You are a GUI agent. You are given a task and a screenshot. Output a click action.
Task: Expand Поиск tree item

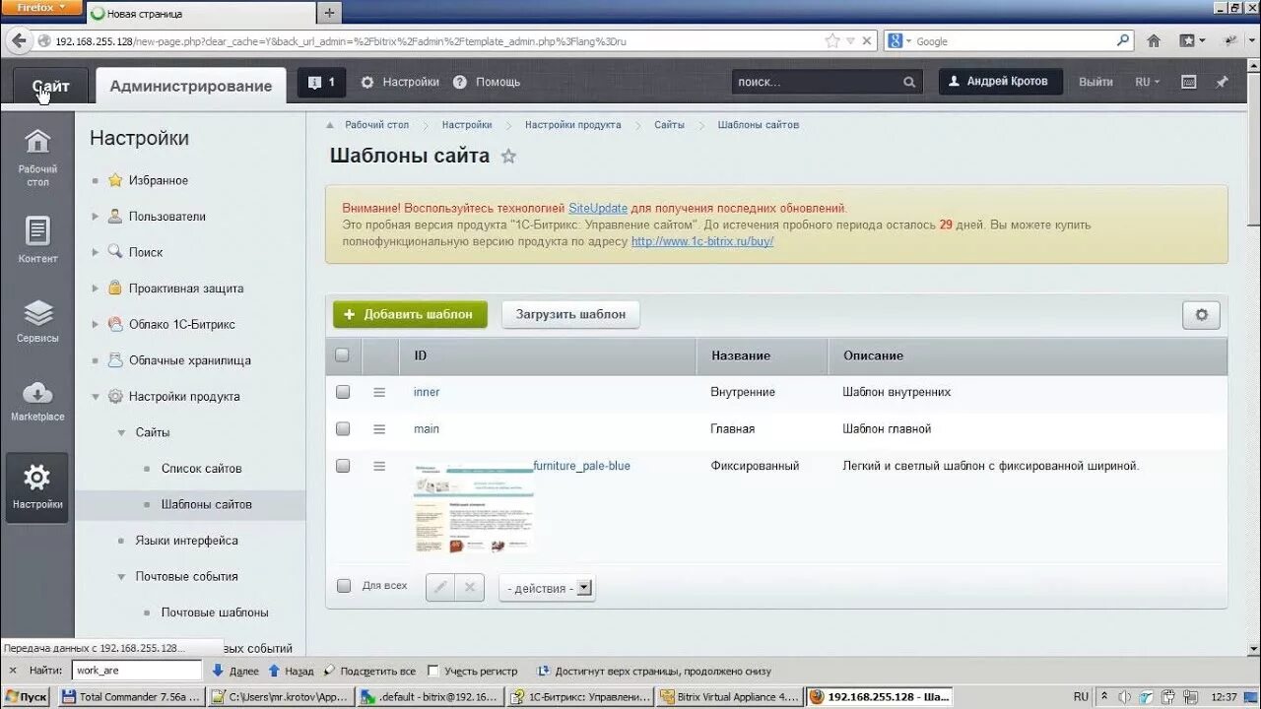[96, 252]
